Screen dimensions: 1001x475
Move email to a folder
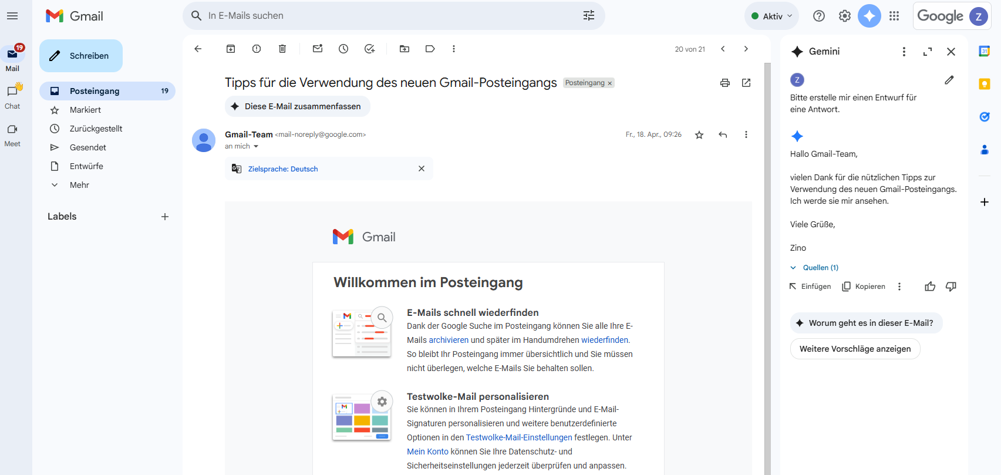click(405, 49)
